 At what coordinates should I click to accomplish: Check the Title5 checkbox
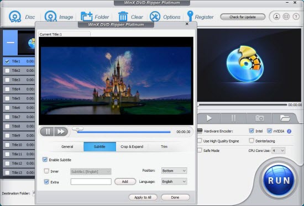point(7,98)
